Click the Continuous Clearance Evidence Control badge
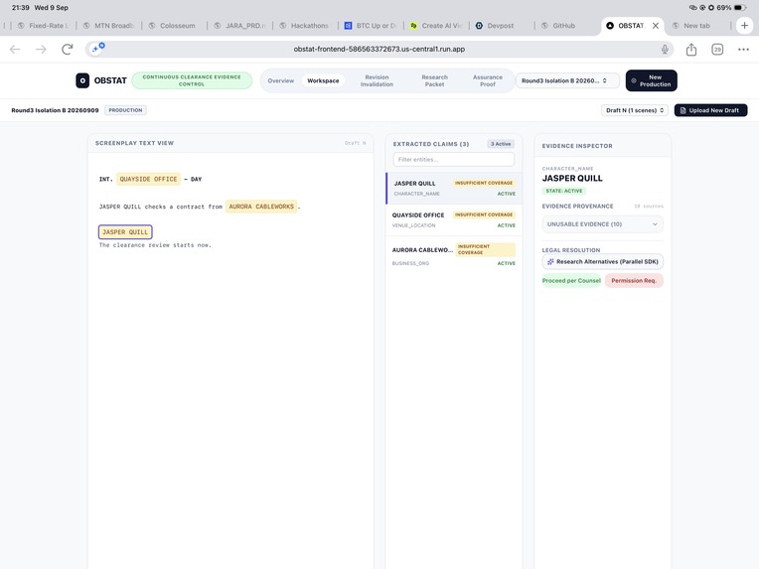This screenshot has width=759, height=569. 192,80
